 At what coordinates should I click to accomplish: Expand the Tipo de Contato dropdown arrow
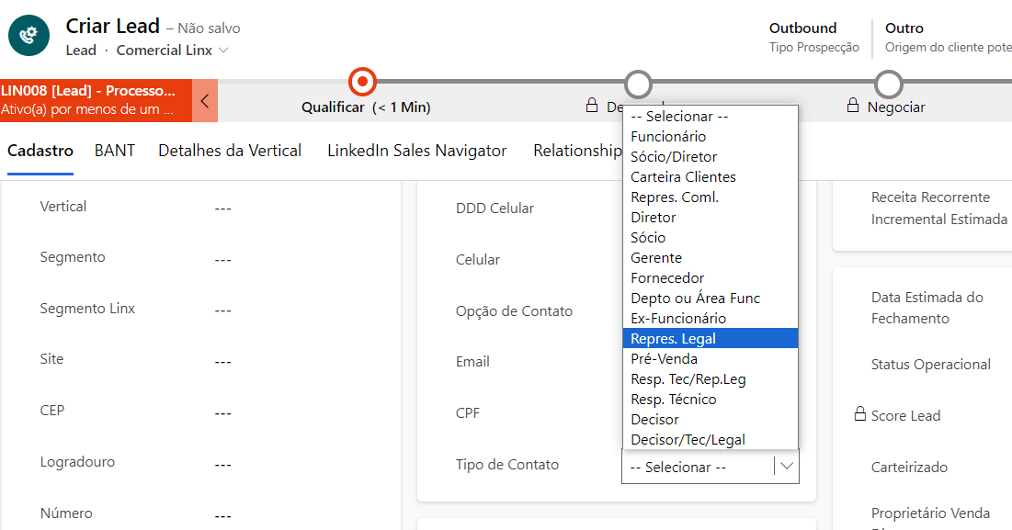(787, 466)
